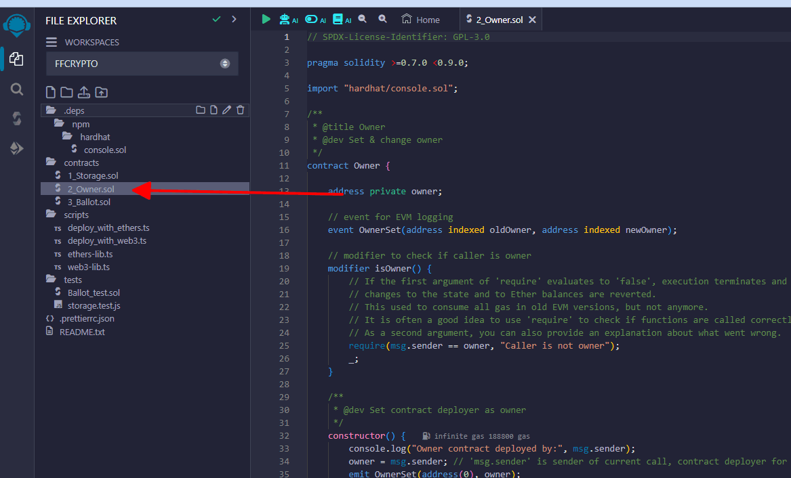This screenshot has height=478, width=791.
Task: Click the zoom in magnifier icon
Action: (382, 19)
